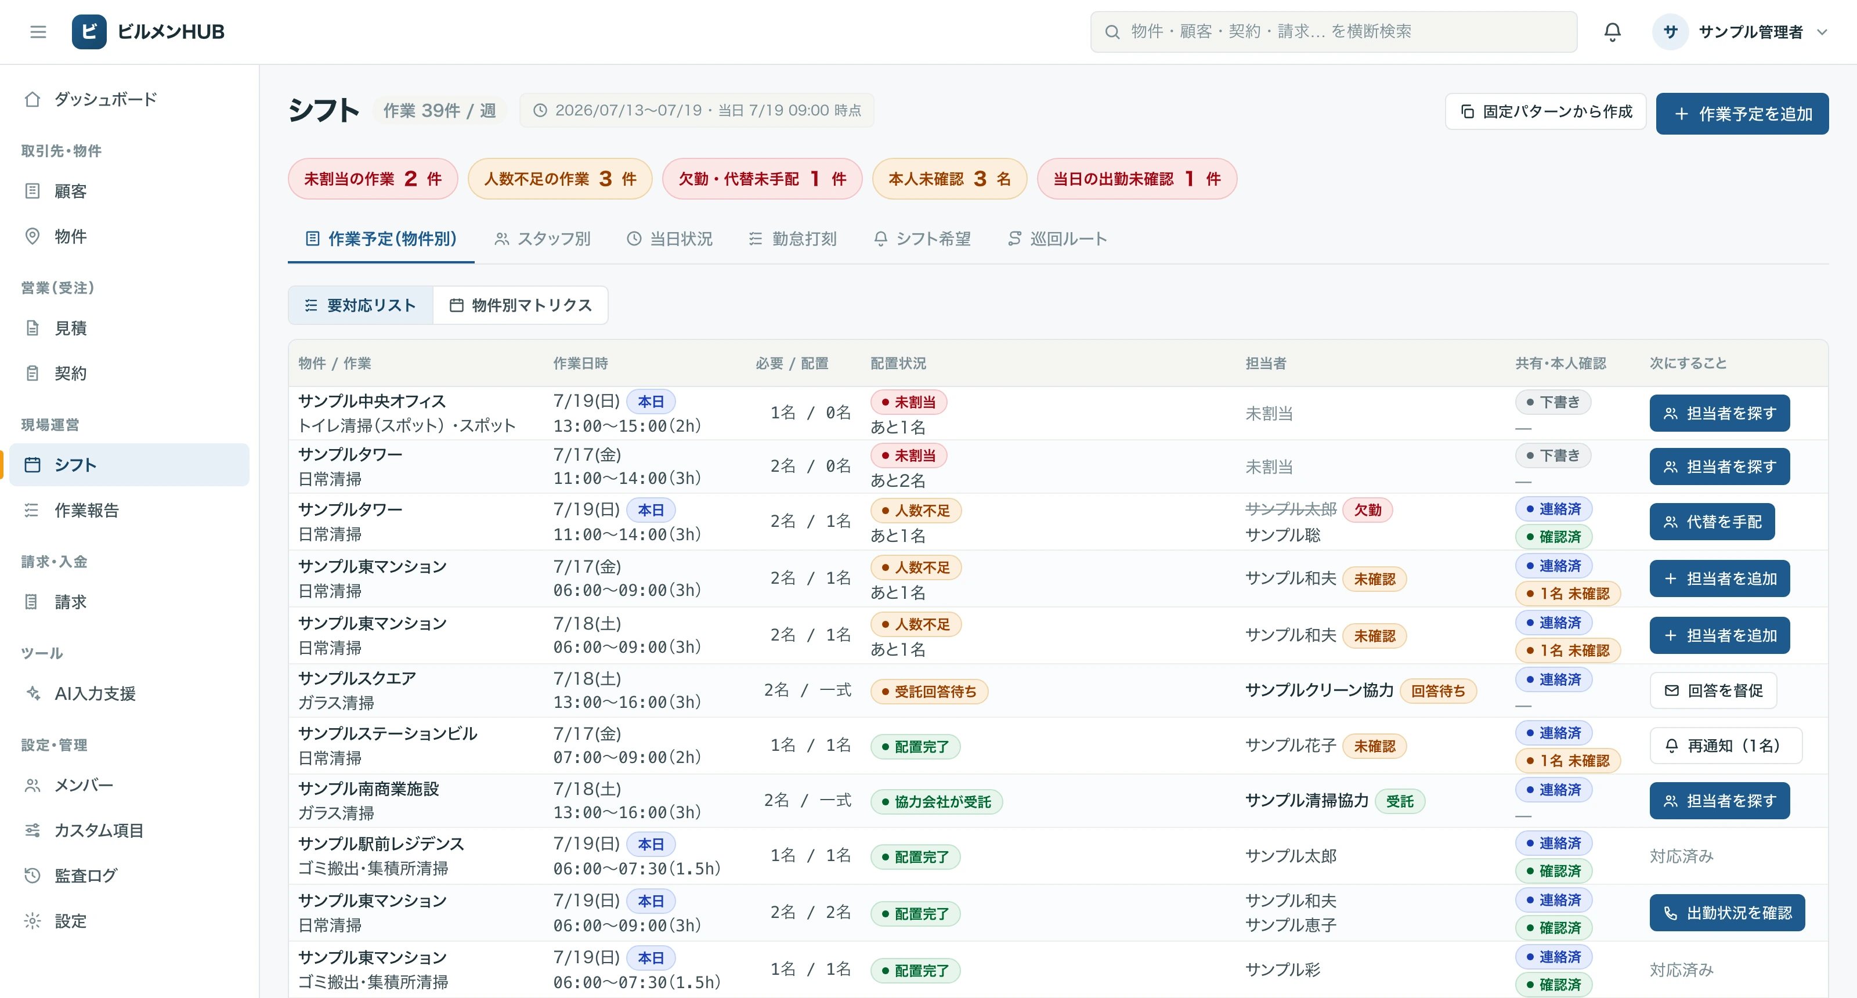Open AI入力支援 tool in the sidebar

130,693
